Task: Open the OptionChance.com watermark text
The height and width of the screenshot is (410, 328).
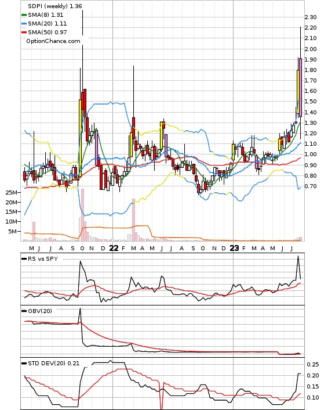Action: tap(53, 41)
